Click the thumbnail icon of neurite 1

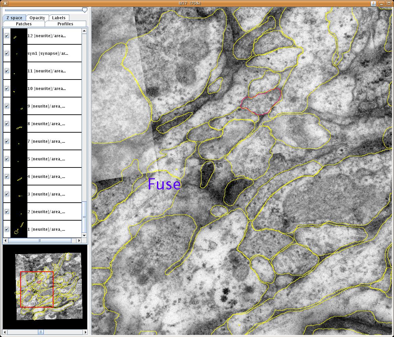[19, 229]
